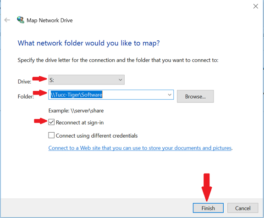Click the 'Folder:' field label
The image size is (264, 218).
(26, 96)
